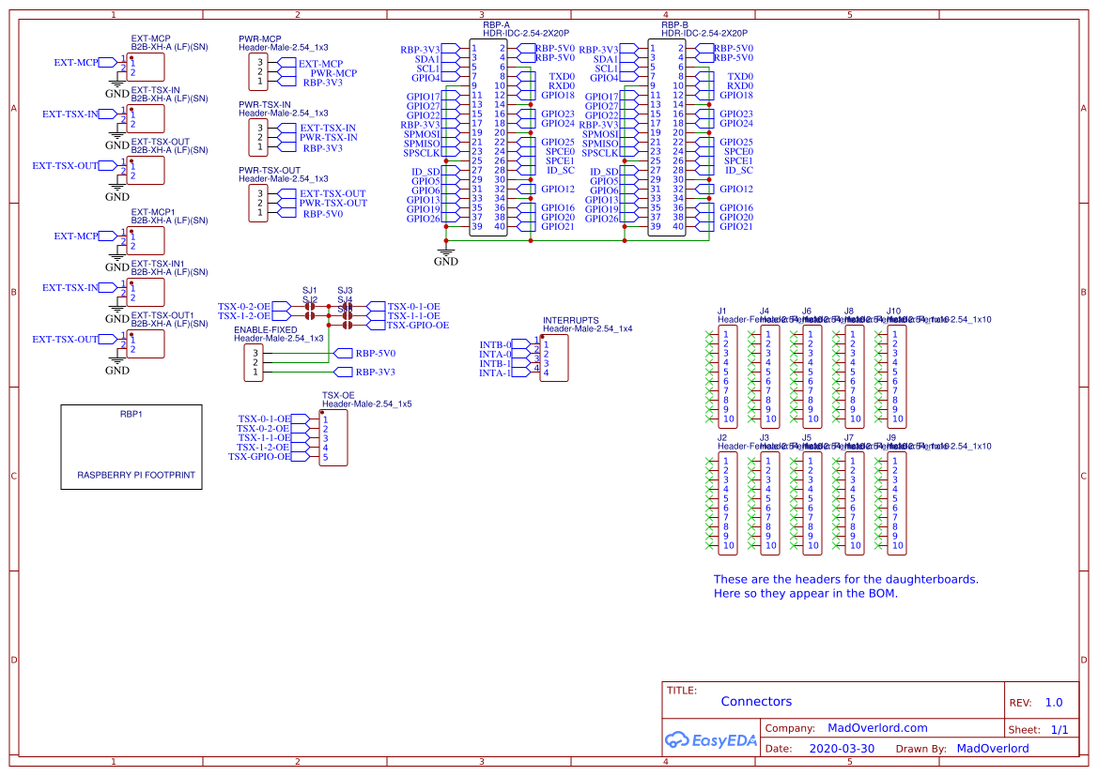
Task: Select the EXT-MCP1 connector symbol
Action: (145, 240)
